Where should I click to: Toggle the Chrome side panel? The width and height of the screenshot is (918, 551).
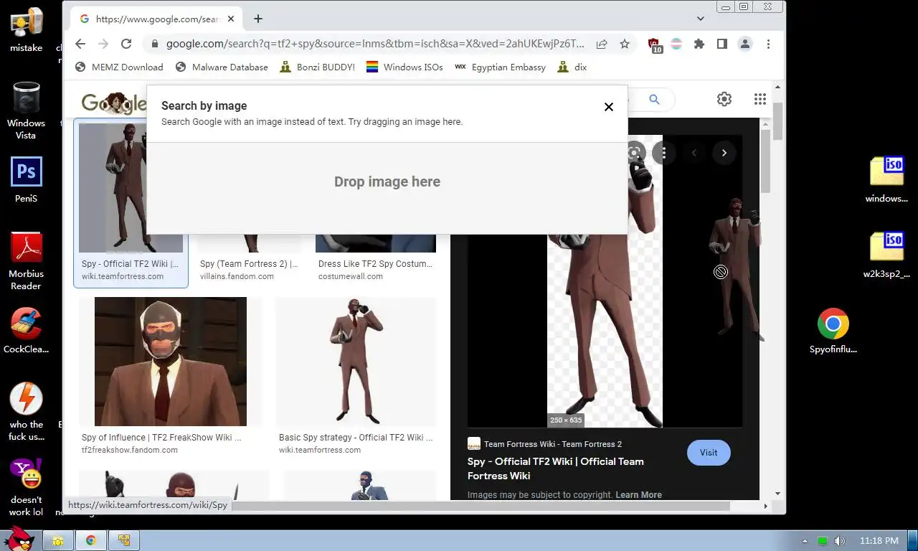722,44
